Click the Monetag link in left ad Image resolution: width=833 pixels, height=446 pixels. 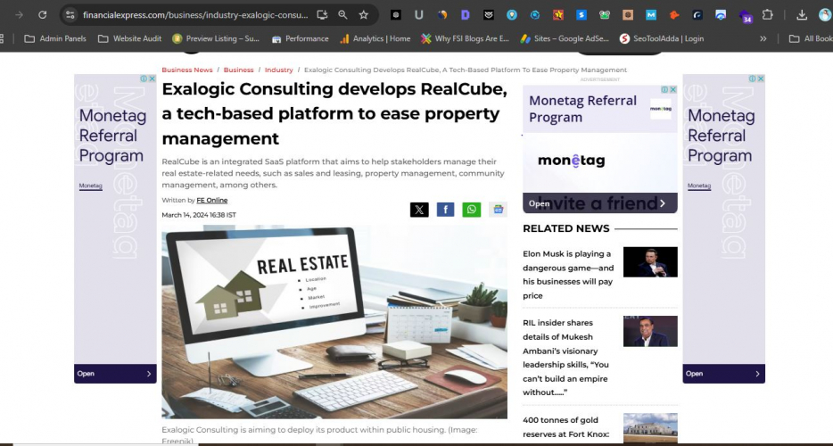pos(90,186)
